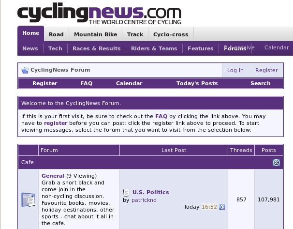Open Calendar in the forum navbar
Image resolution: width=293 pixels, height=229 pixels.
[129, 83]
